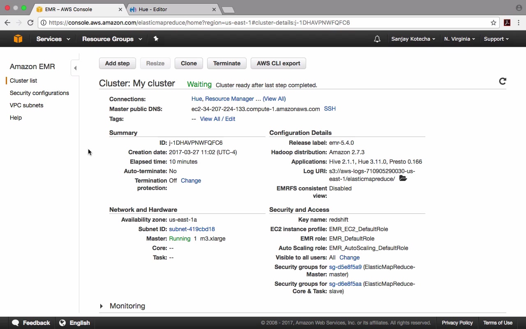526x329 pixels.
Task: Click the browser back arrow
Action: (7, 23)
